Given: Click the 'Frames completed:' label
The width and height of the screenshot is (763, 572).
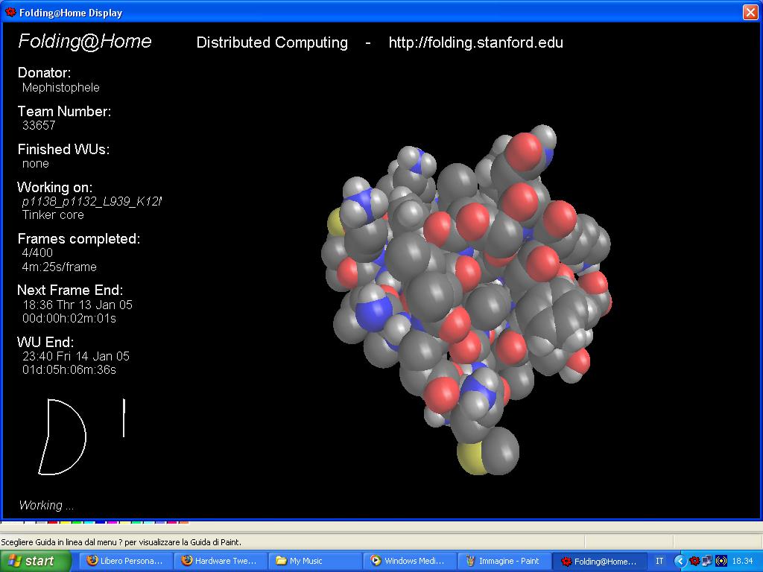Looking at the screenshot, I should tap(79, 239).
